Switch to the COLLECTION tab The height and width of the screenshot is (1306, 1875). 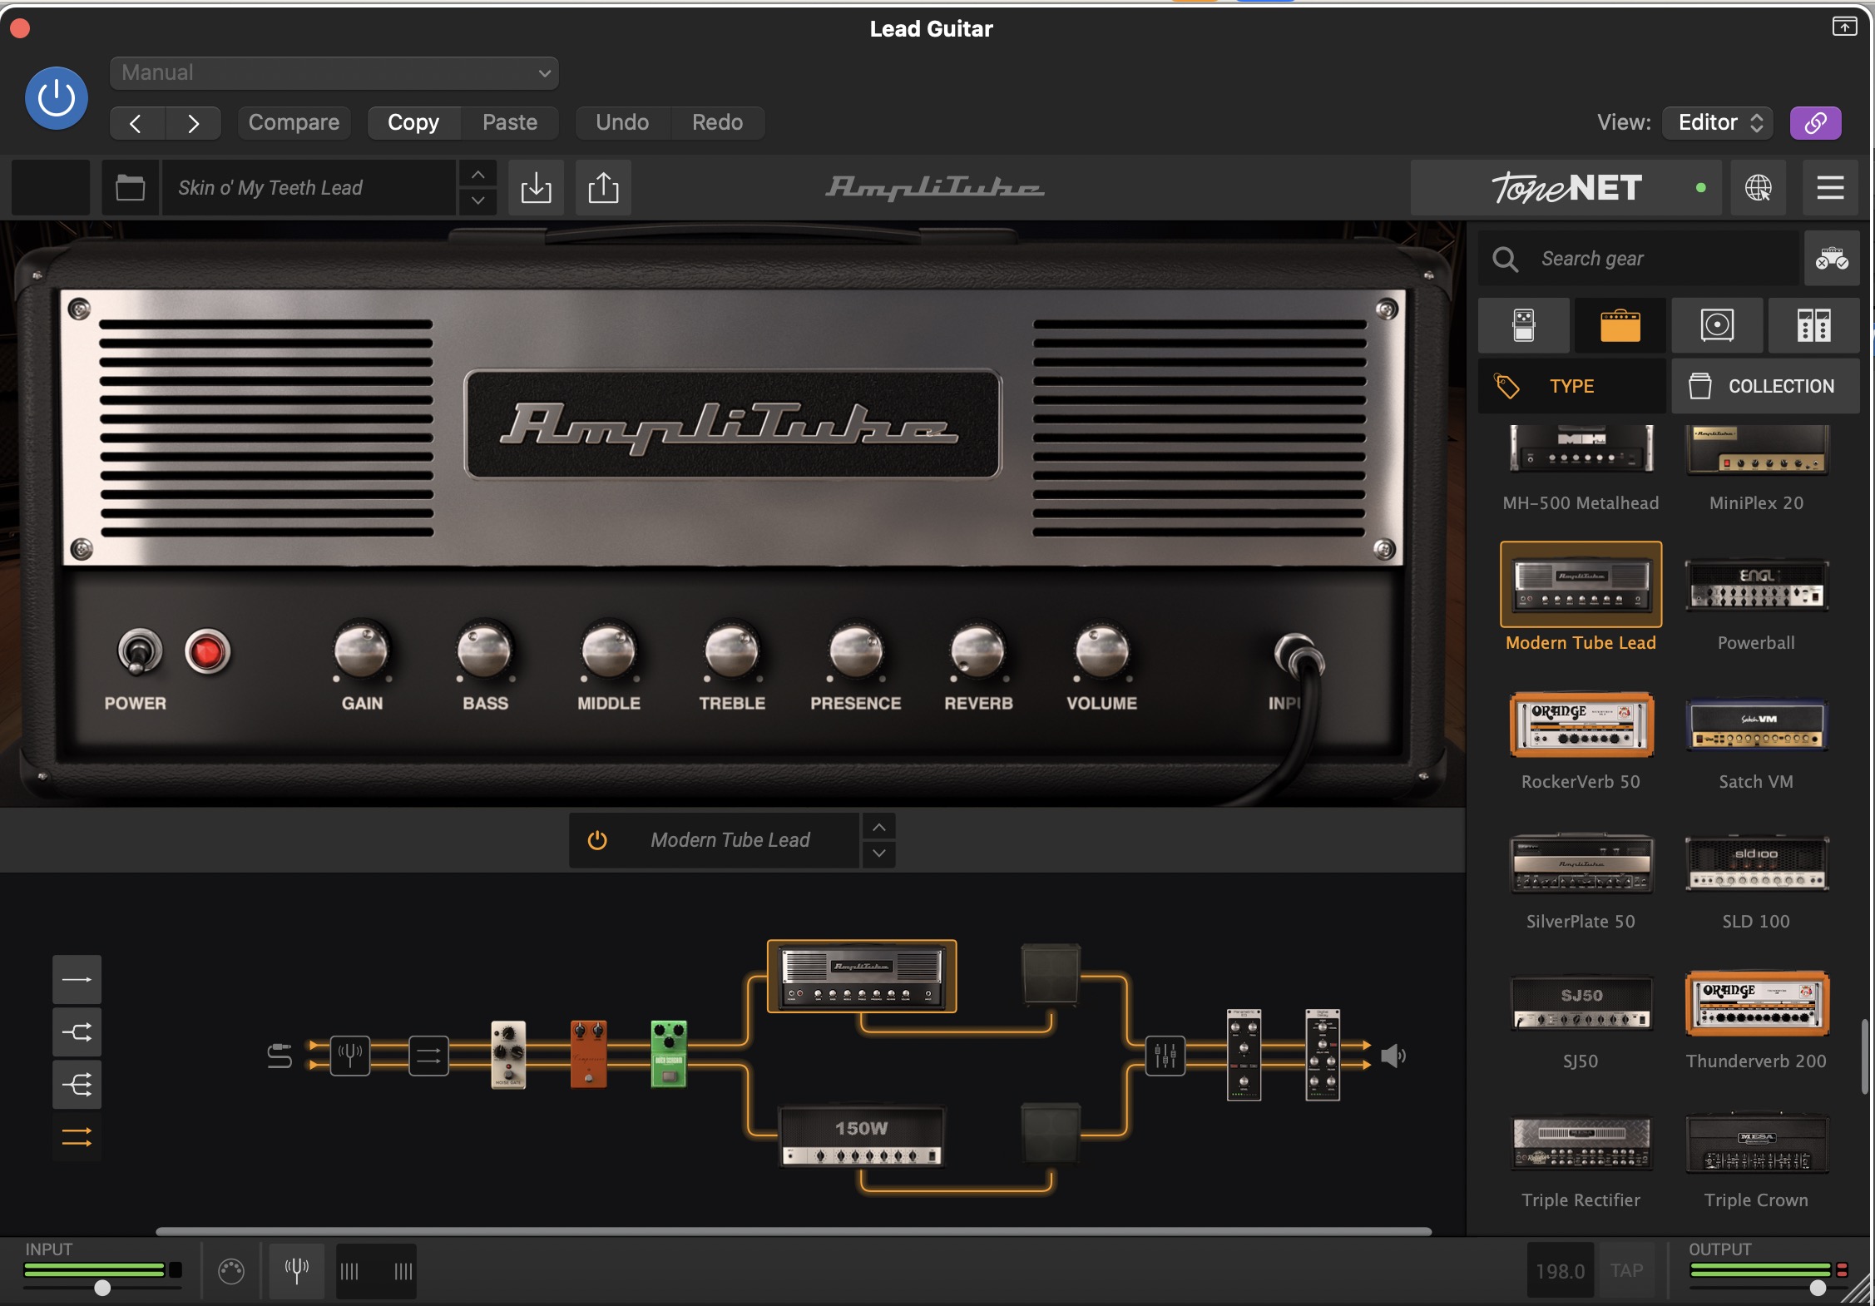(x=1765, y=386)
